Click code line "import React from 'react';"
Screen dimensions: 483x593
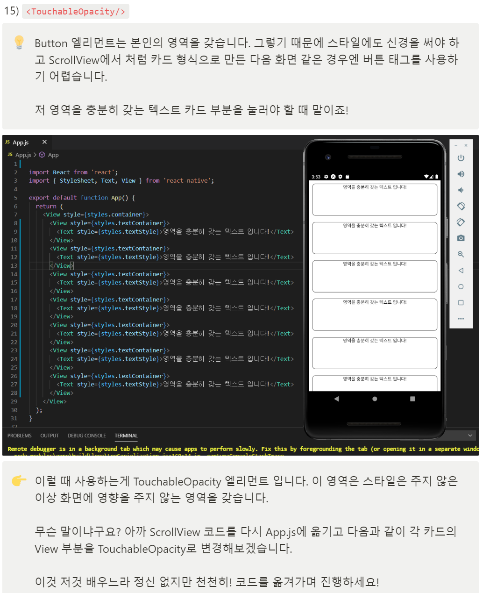coord(73,172)
